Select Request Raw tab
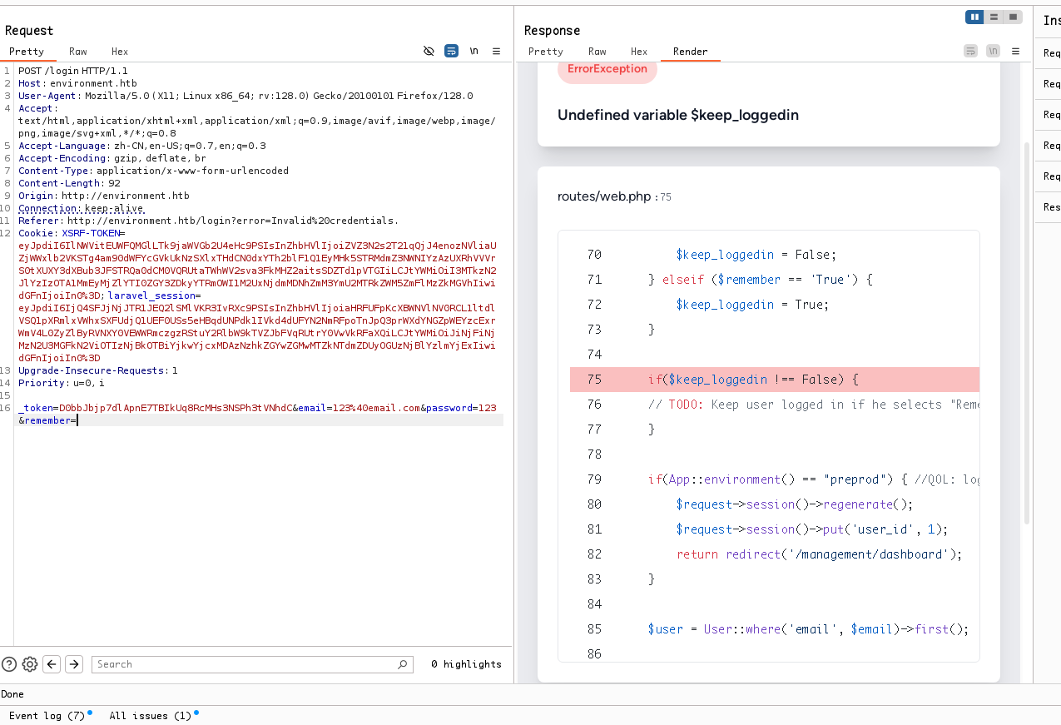This screenshot has height=725, width=1061. point(78,52)
